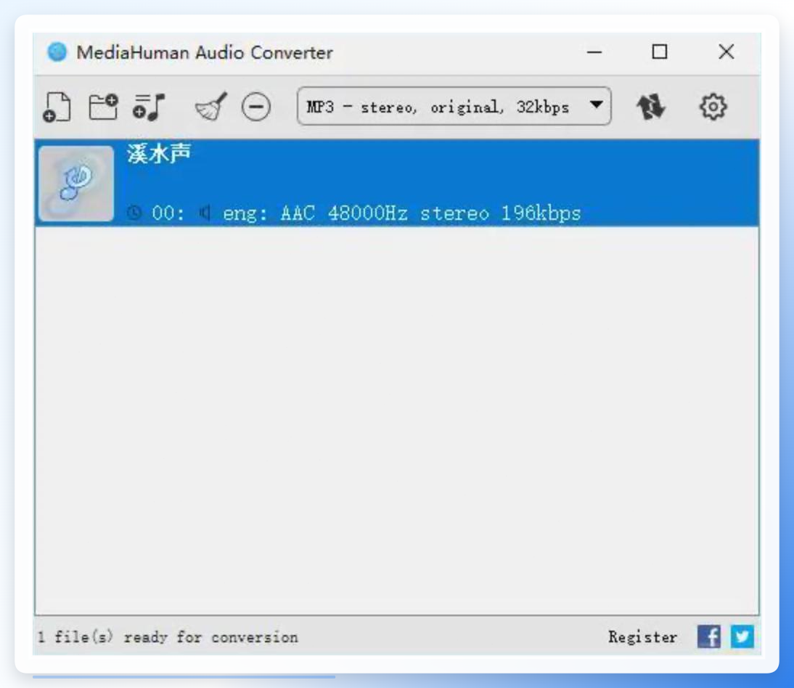Maximize the MediaHuman Audio Converter window

[x=659, y=52]
